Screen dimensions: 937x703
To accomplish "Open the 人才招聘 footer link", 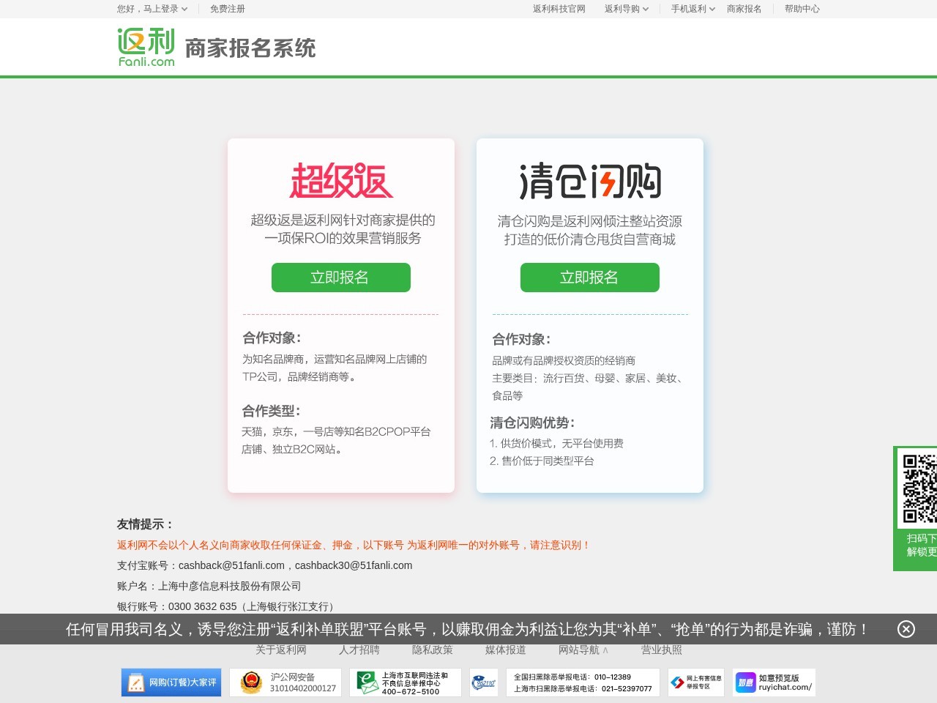I will coord(359,650).
